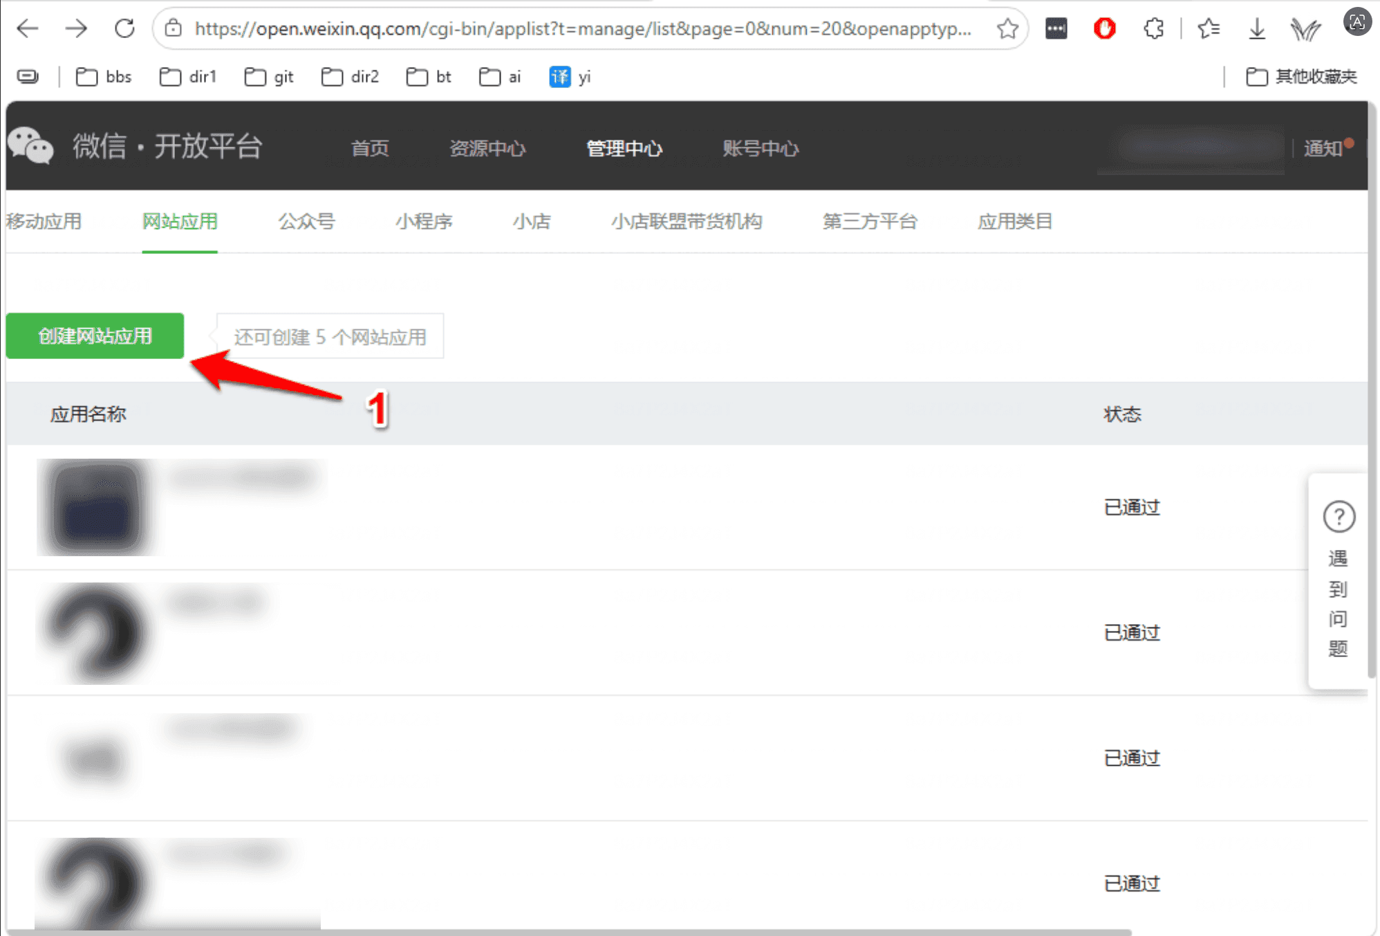Open the yi translate bookmark
This screenshot has width=1380, height=936.
(570, 77)
